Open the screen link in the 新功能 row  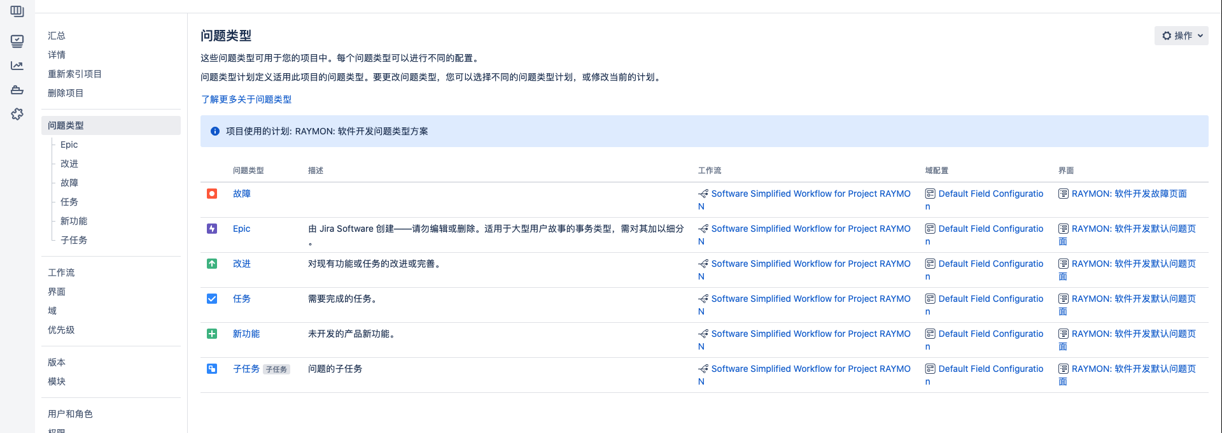[1127, 340]
